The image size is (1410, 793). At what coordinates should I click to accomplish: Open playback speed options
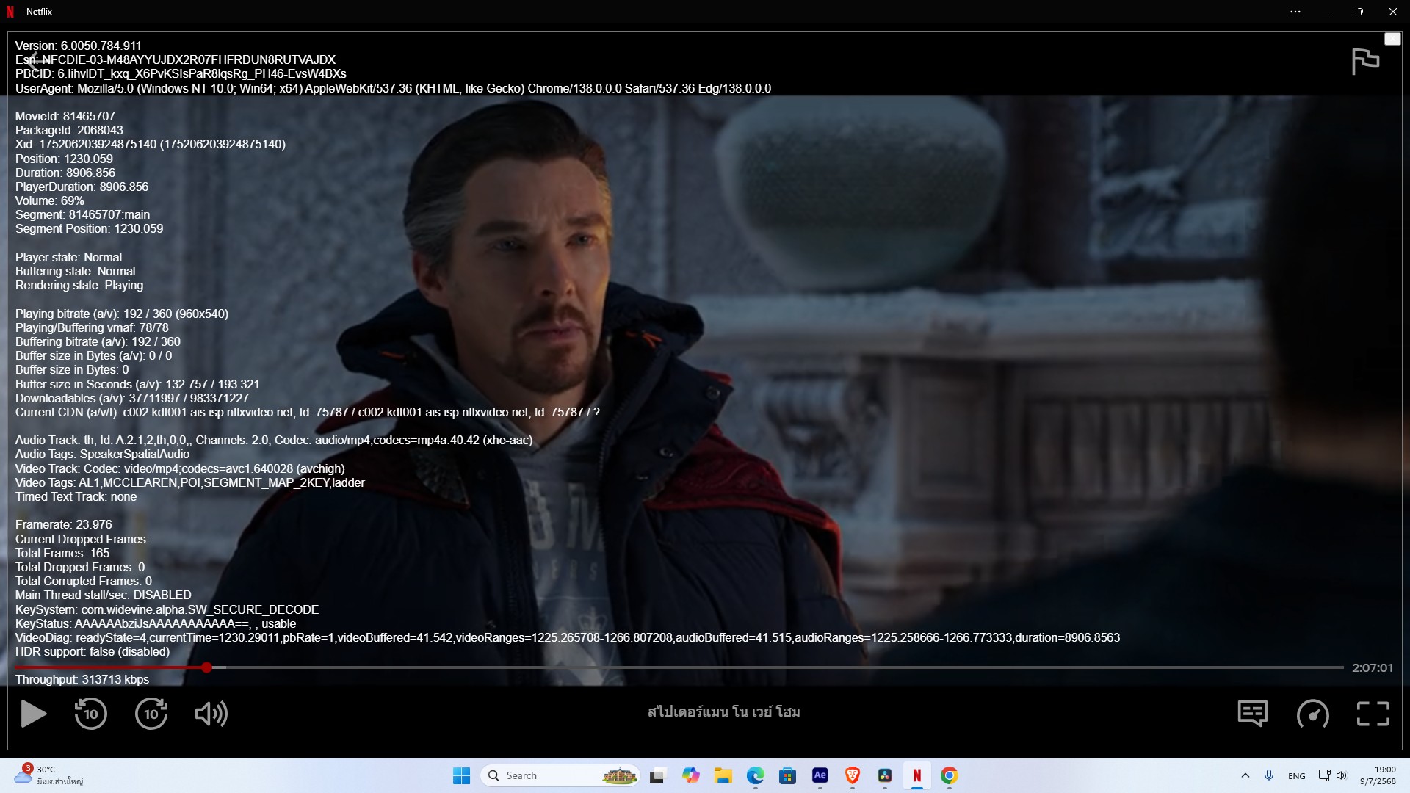[x=1312, y=714]
